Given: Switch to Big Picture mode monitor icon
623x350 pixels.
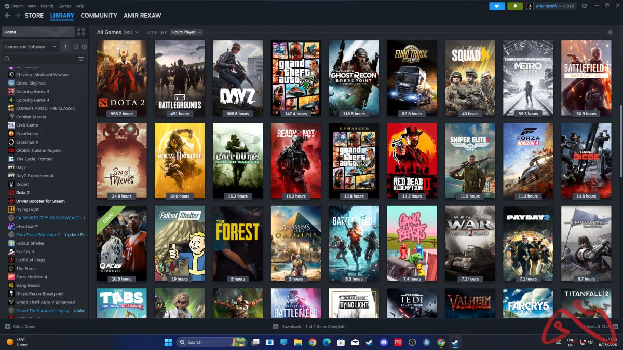Looking at the screenshot, I should pyautogui.click(x=584, y=6).
